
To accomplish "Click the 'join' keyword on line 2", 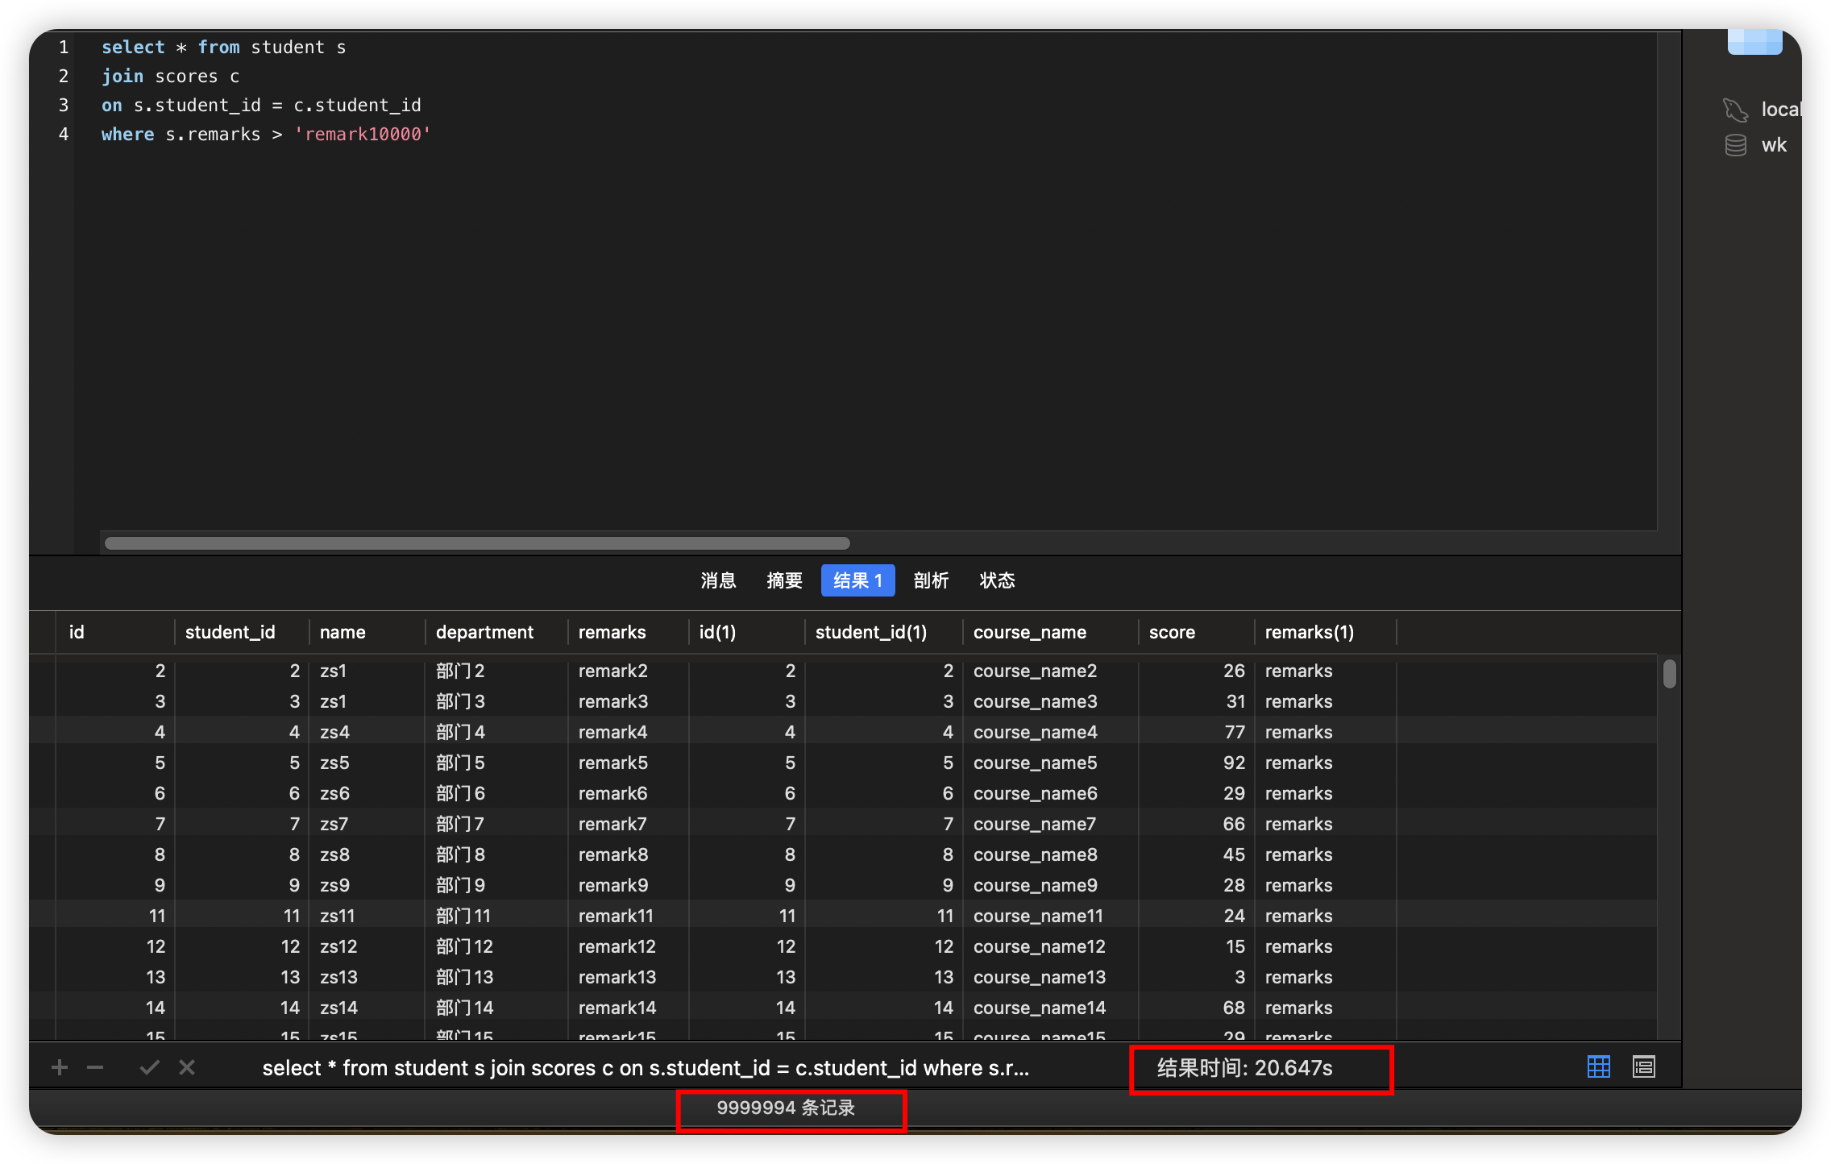I will (x=122, y=77).
